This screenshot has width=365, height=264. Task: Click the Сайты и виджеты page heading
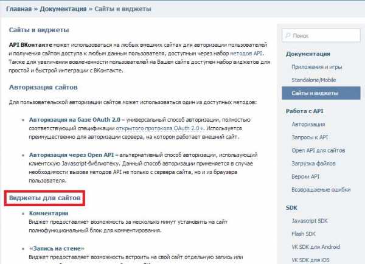tap(39, 30)
